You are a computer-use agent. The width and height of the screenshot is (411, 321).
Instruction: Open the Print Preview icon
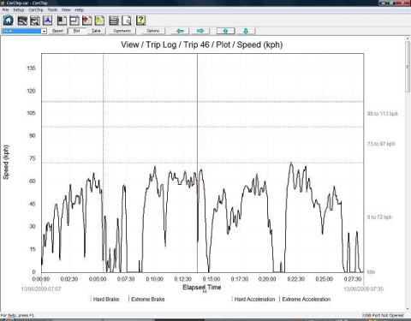pyautogui.click(x=127, y=21)
